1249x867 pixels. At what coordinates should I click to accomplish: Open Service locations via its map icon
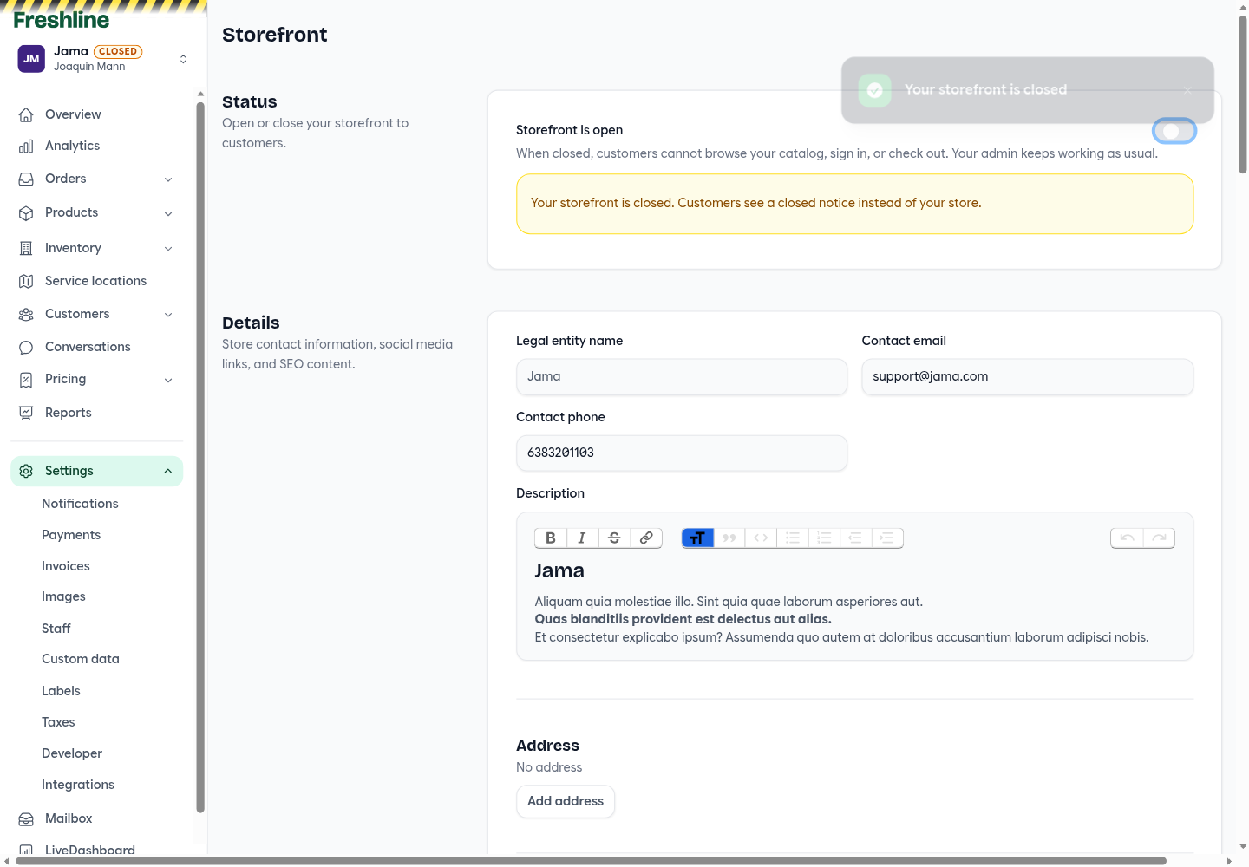click(26, 281)
